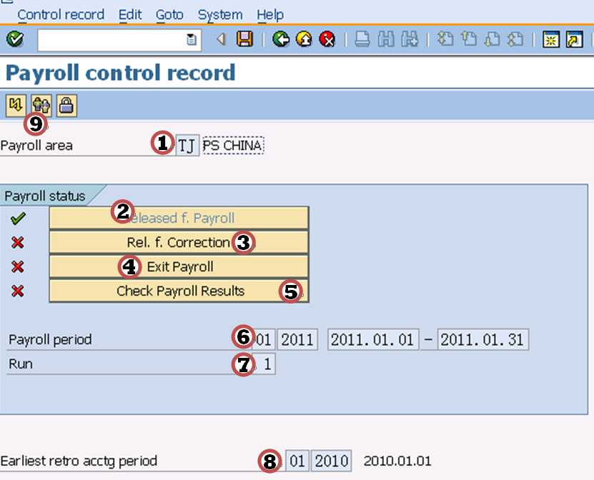The image size is (594, 480).
Task: Click the Earliest retro acctg period label
Action: tap(79, 461)
